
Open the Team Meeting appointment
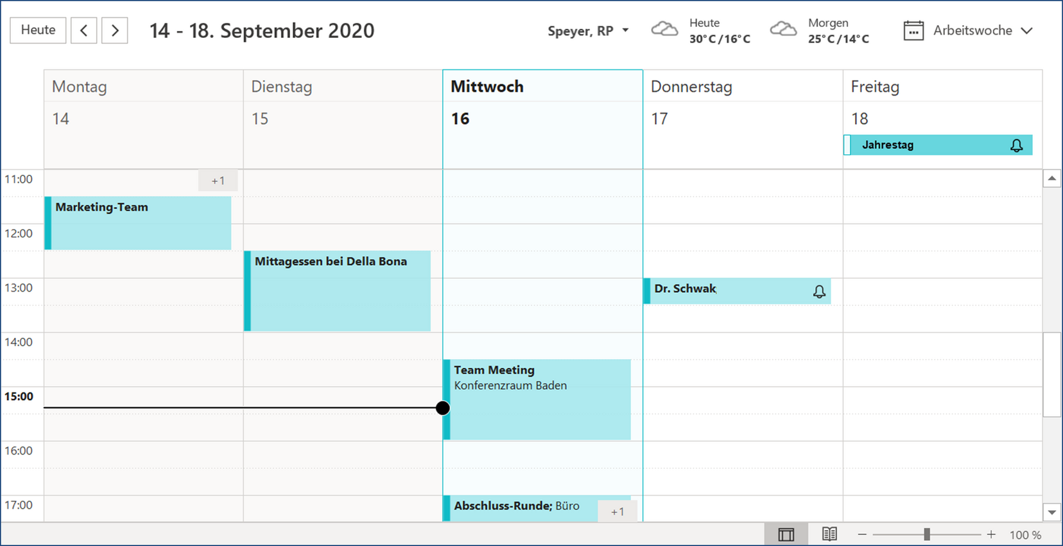point(538,400)
